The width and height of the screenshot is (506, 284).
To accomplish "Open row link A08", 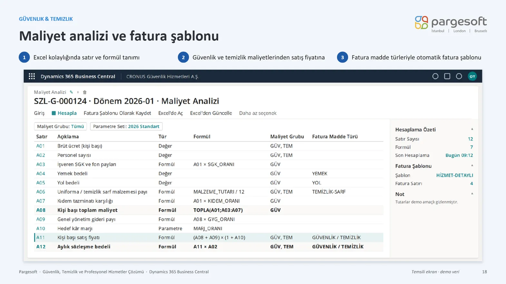I will pyautogui.click(x=41, y=210).
